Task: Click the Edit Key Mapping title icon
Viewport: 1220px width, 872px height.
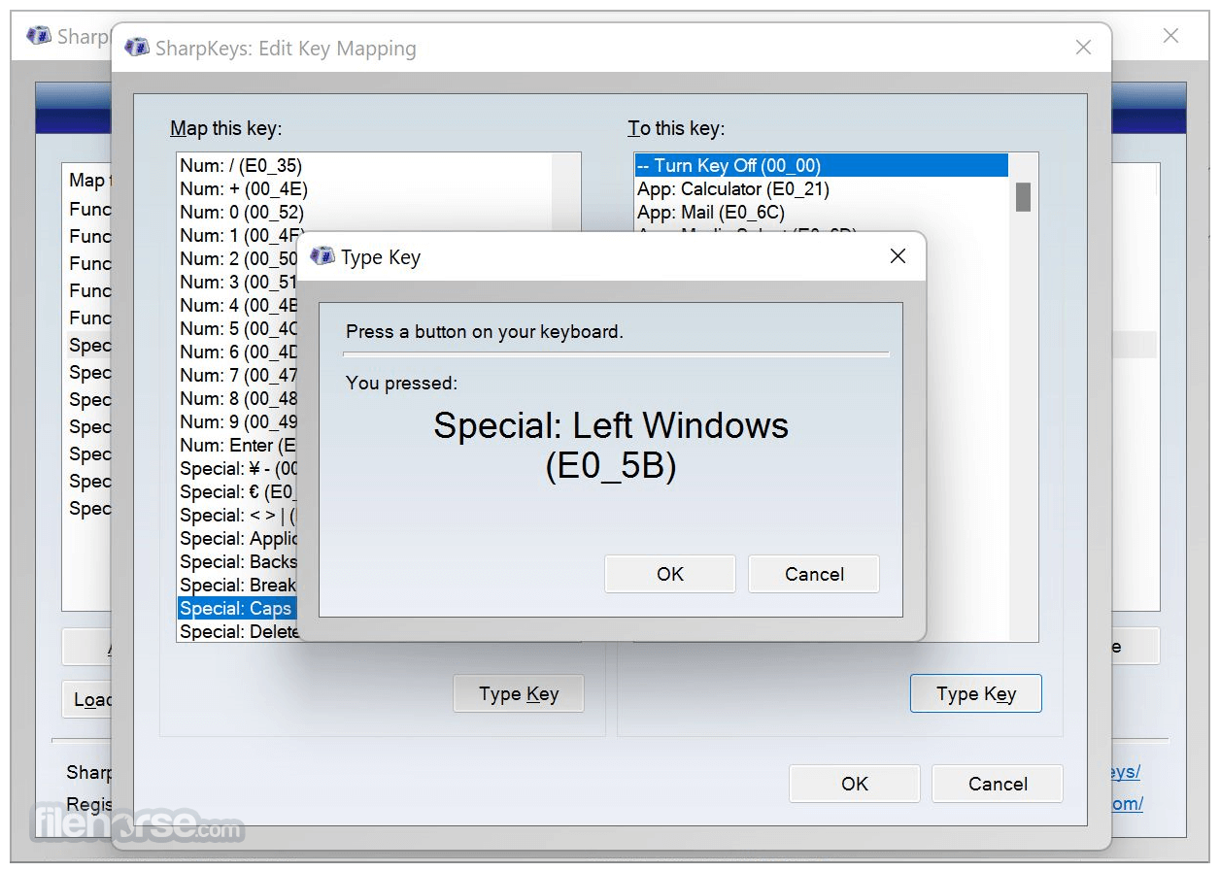Action: (x=137, y=48)
